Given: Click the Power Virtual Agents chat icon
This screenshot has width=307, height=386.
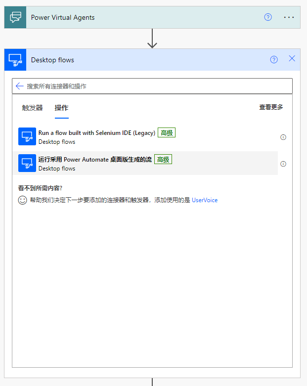Looking at the screenshot, I should coord(15,17).
